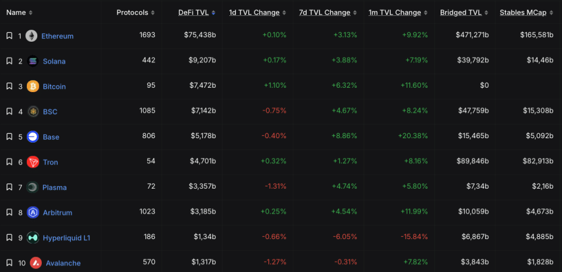Toggle bookmark for Plasma
This screenshot has height=272, width=562.
click(x=9, y=187)
